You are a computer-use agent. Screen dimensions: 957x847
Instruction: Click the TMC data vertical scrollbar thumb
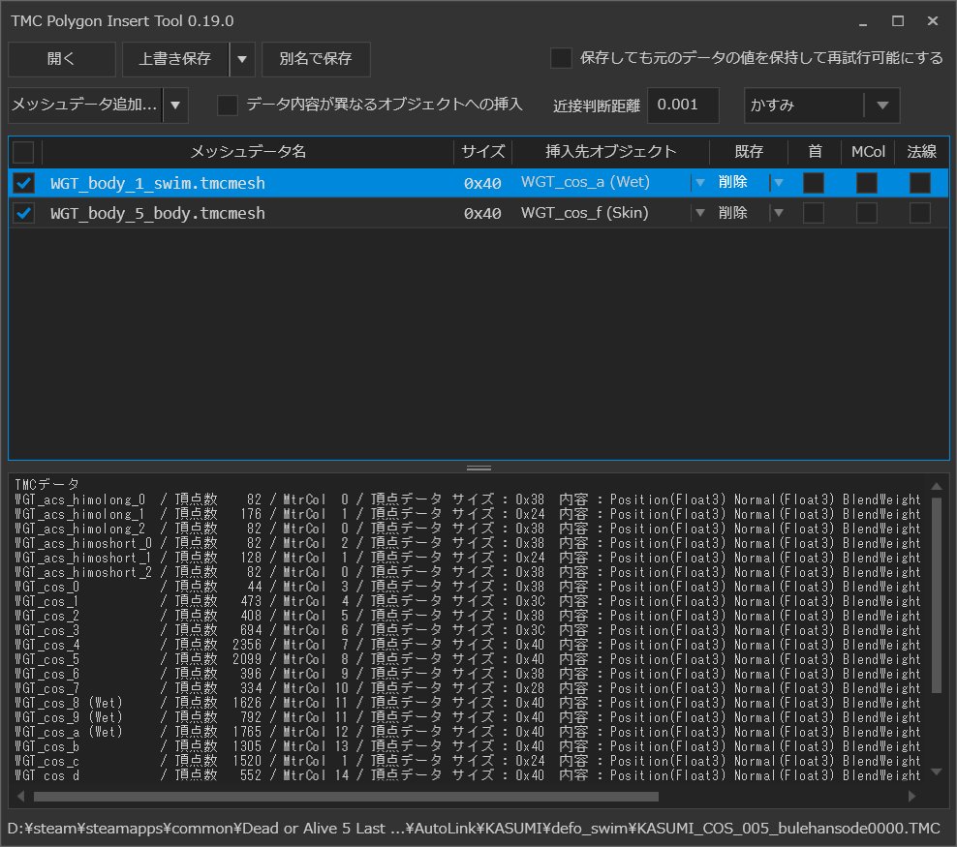(937, 594)
